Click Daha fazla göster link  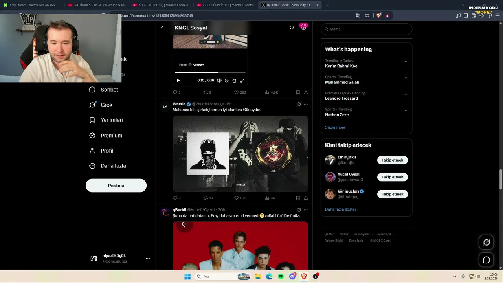pos(340,209)
